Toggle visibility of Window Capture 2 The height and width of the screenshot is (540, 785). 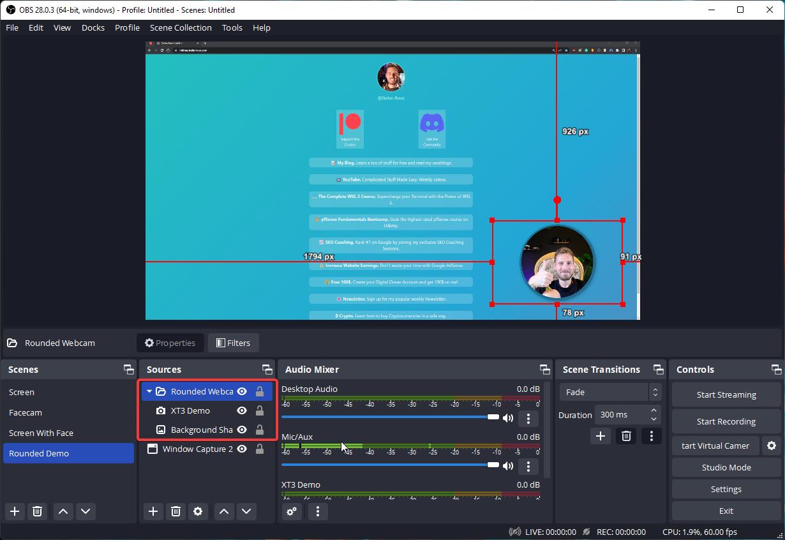[x=242, y=449]
